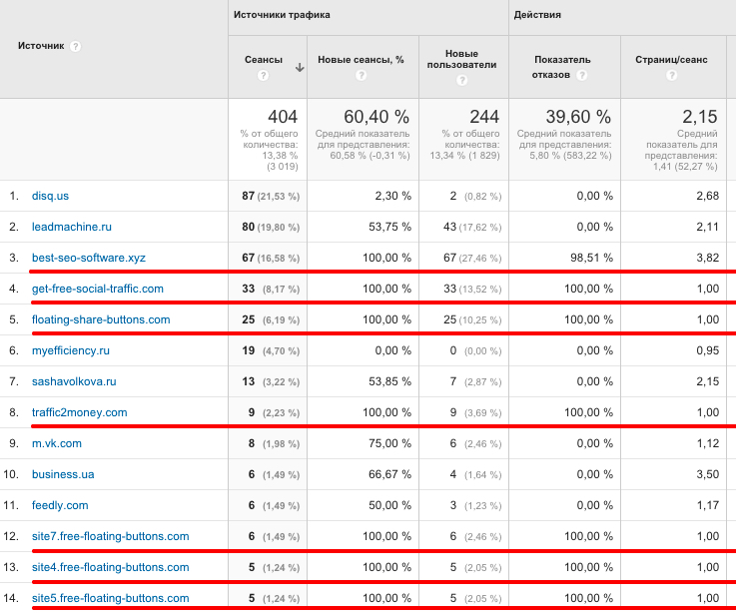Click the help icon under Новые сеансы, %

coord(361,75)
